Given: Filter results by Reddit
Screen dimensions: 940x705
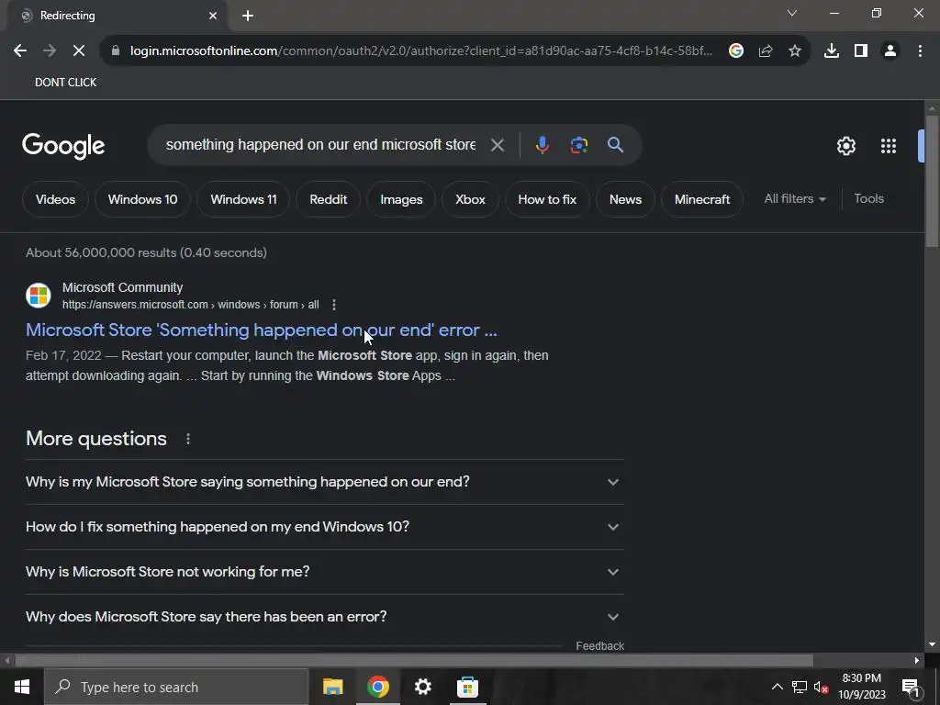Looking at the screenshot, I should (x=329, y=199).
